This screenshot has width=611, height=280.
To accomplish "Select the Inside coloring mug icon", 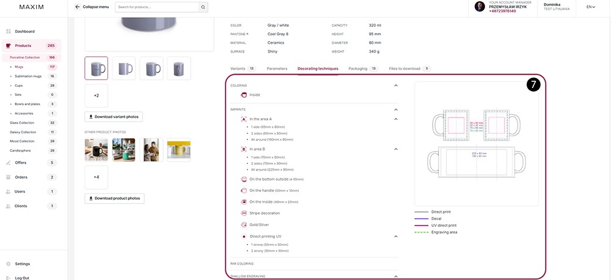I will click(x=244, y=95).
